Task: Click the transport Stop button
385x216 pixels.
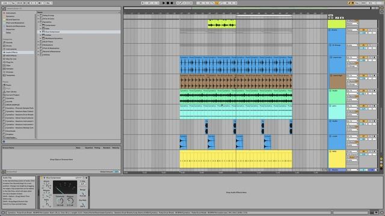Action: click(x=168, y=3)
